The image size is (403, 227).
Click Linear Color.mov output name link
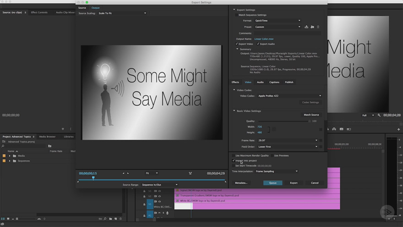click(264, 39)
